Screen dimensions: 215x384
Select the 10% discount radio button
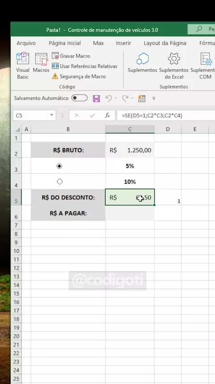(60, 182)
